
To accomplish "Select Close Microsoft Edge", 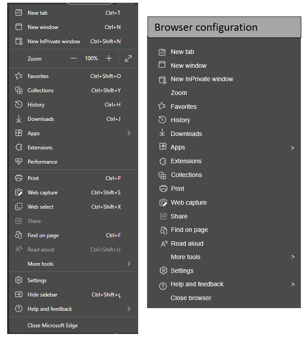I will tap(74, 325).
